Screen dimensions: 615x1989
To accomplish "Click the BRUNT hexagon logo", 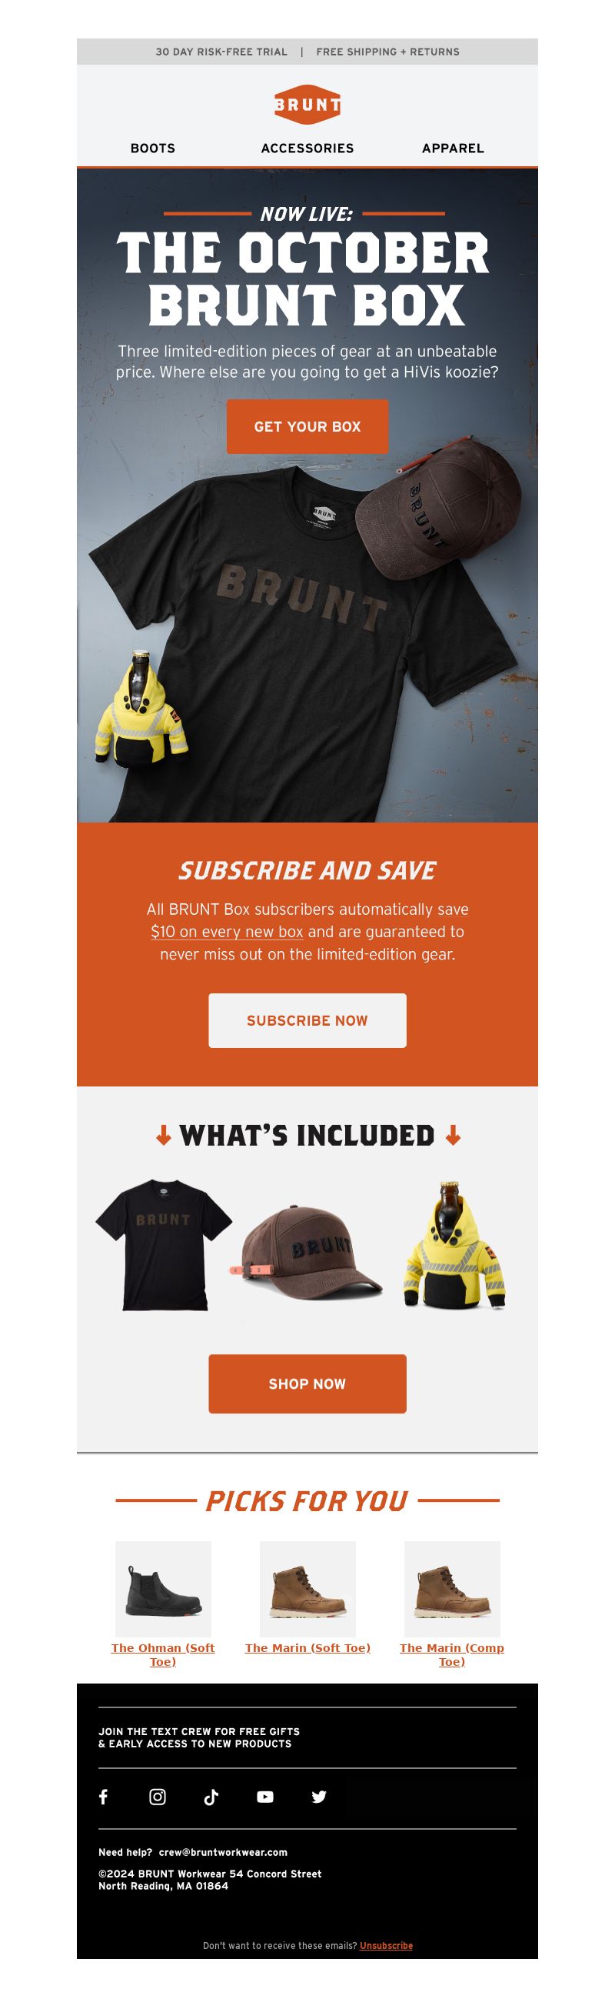I will coord(307,104).
